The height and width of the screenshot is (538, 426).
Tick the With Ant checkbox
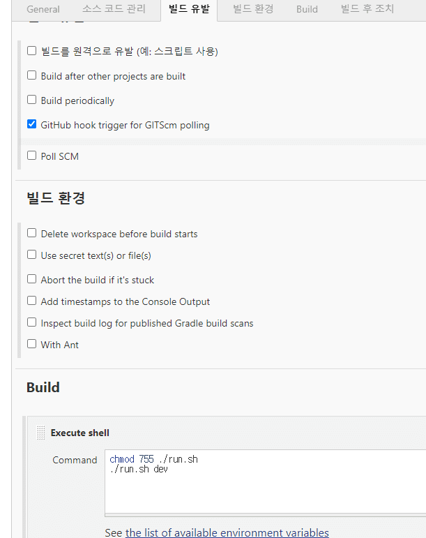[32, 344]
